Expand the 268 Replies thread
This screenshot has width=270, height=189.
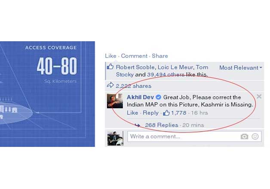[162, 125]
